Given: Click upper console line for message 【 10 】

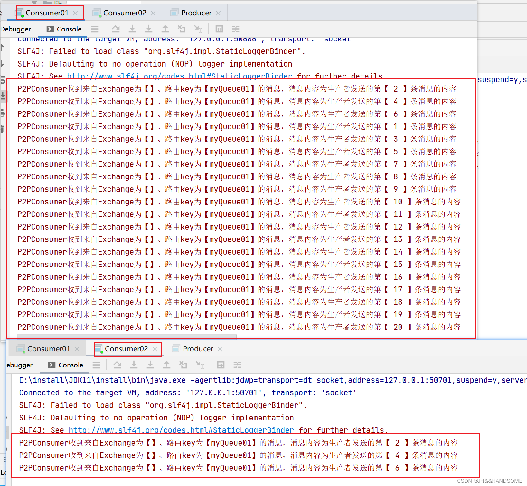Looking at the screenshot, I should point(239,202).
